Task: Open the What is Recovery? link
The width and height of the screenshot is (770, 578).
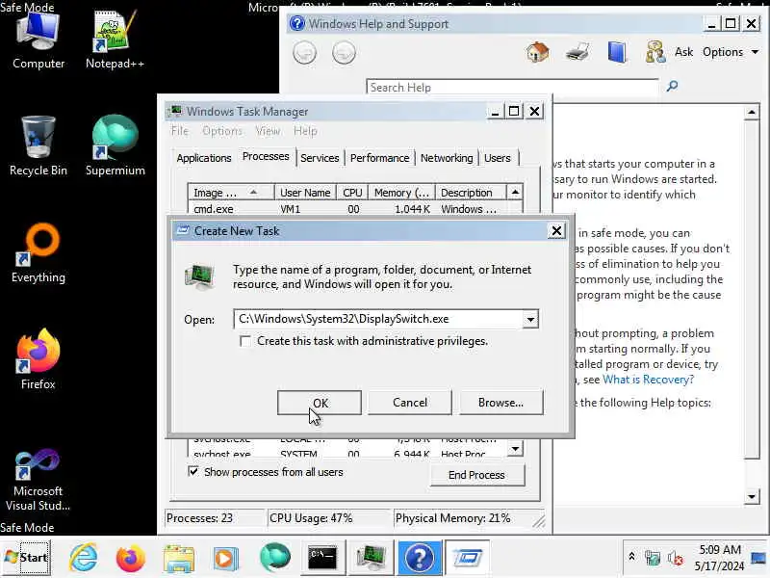Action: click(x=648, y=380)
